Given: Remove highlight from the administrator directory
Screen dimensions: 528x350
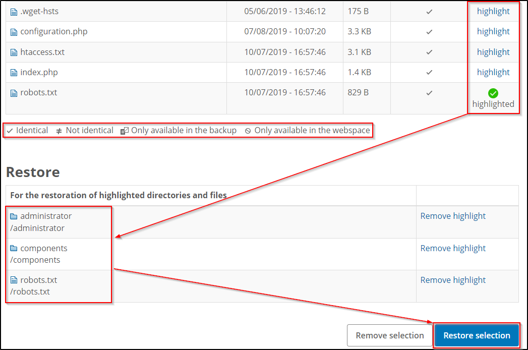Looking at the screenshot, I should click(x=453, y=216).
